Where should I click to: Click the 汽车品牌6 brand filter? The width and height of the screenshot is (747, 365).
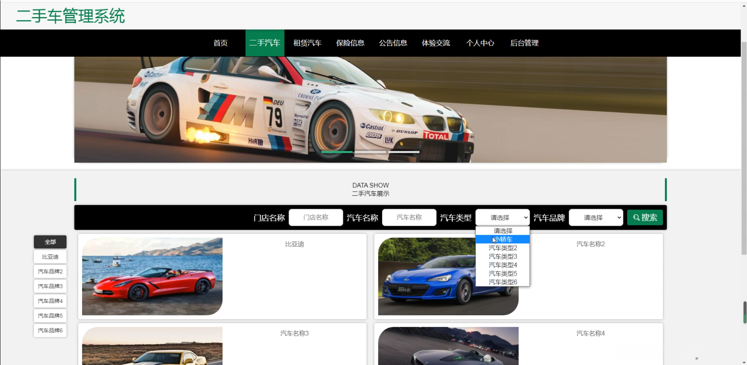[50, 330]
